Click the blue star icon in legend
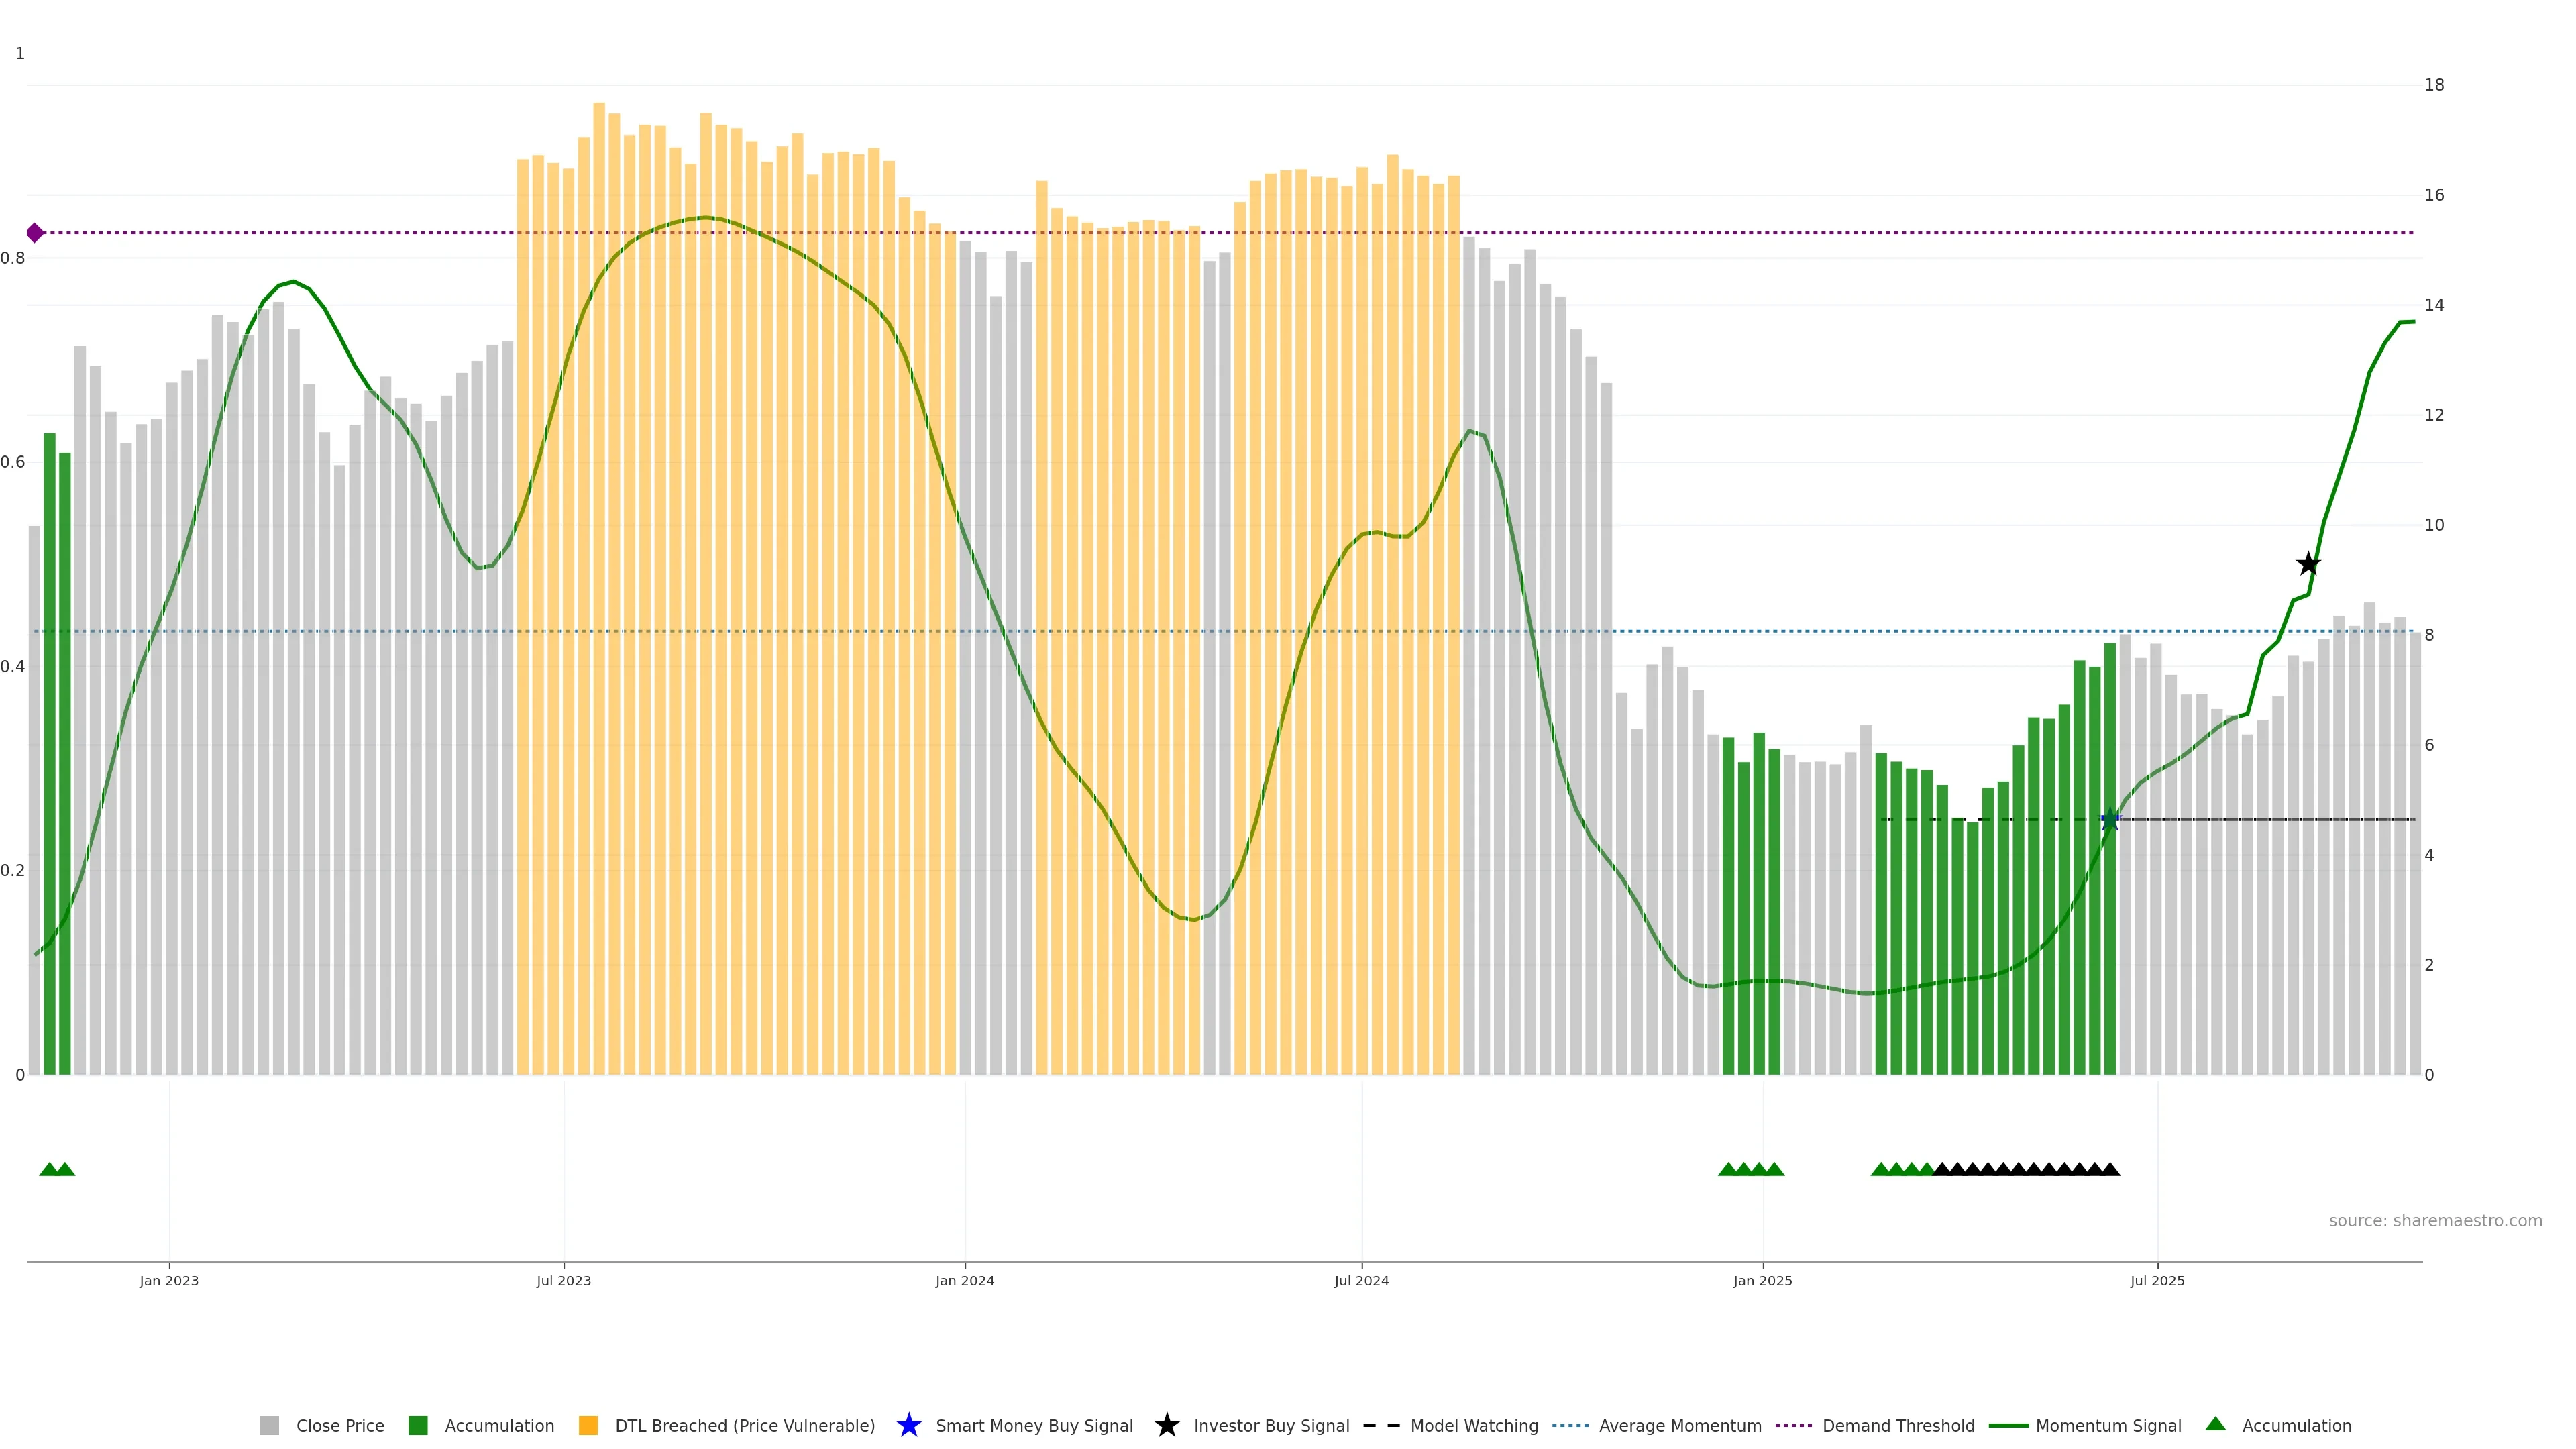The width and height of the screenshot is (2576, 1449). point(908,1425)
